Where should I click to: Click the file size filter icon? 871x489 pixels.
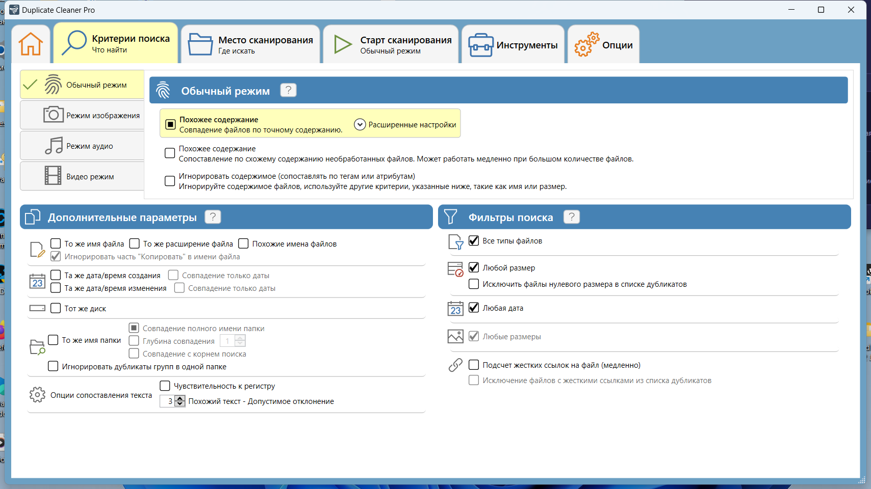click(455, 269)
